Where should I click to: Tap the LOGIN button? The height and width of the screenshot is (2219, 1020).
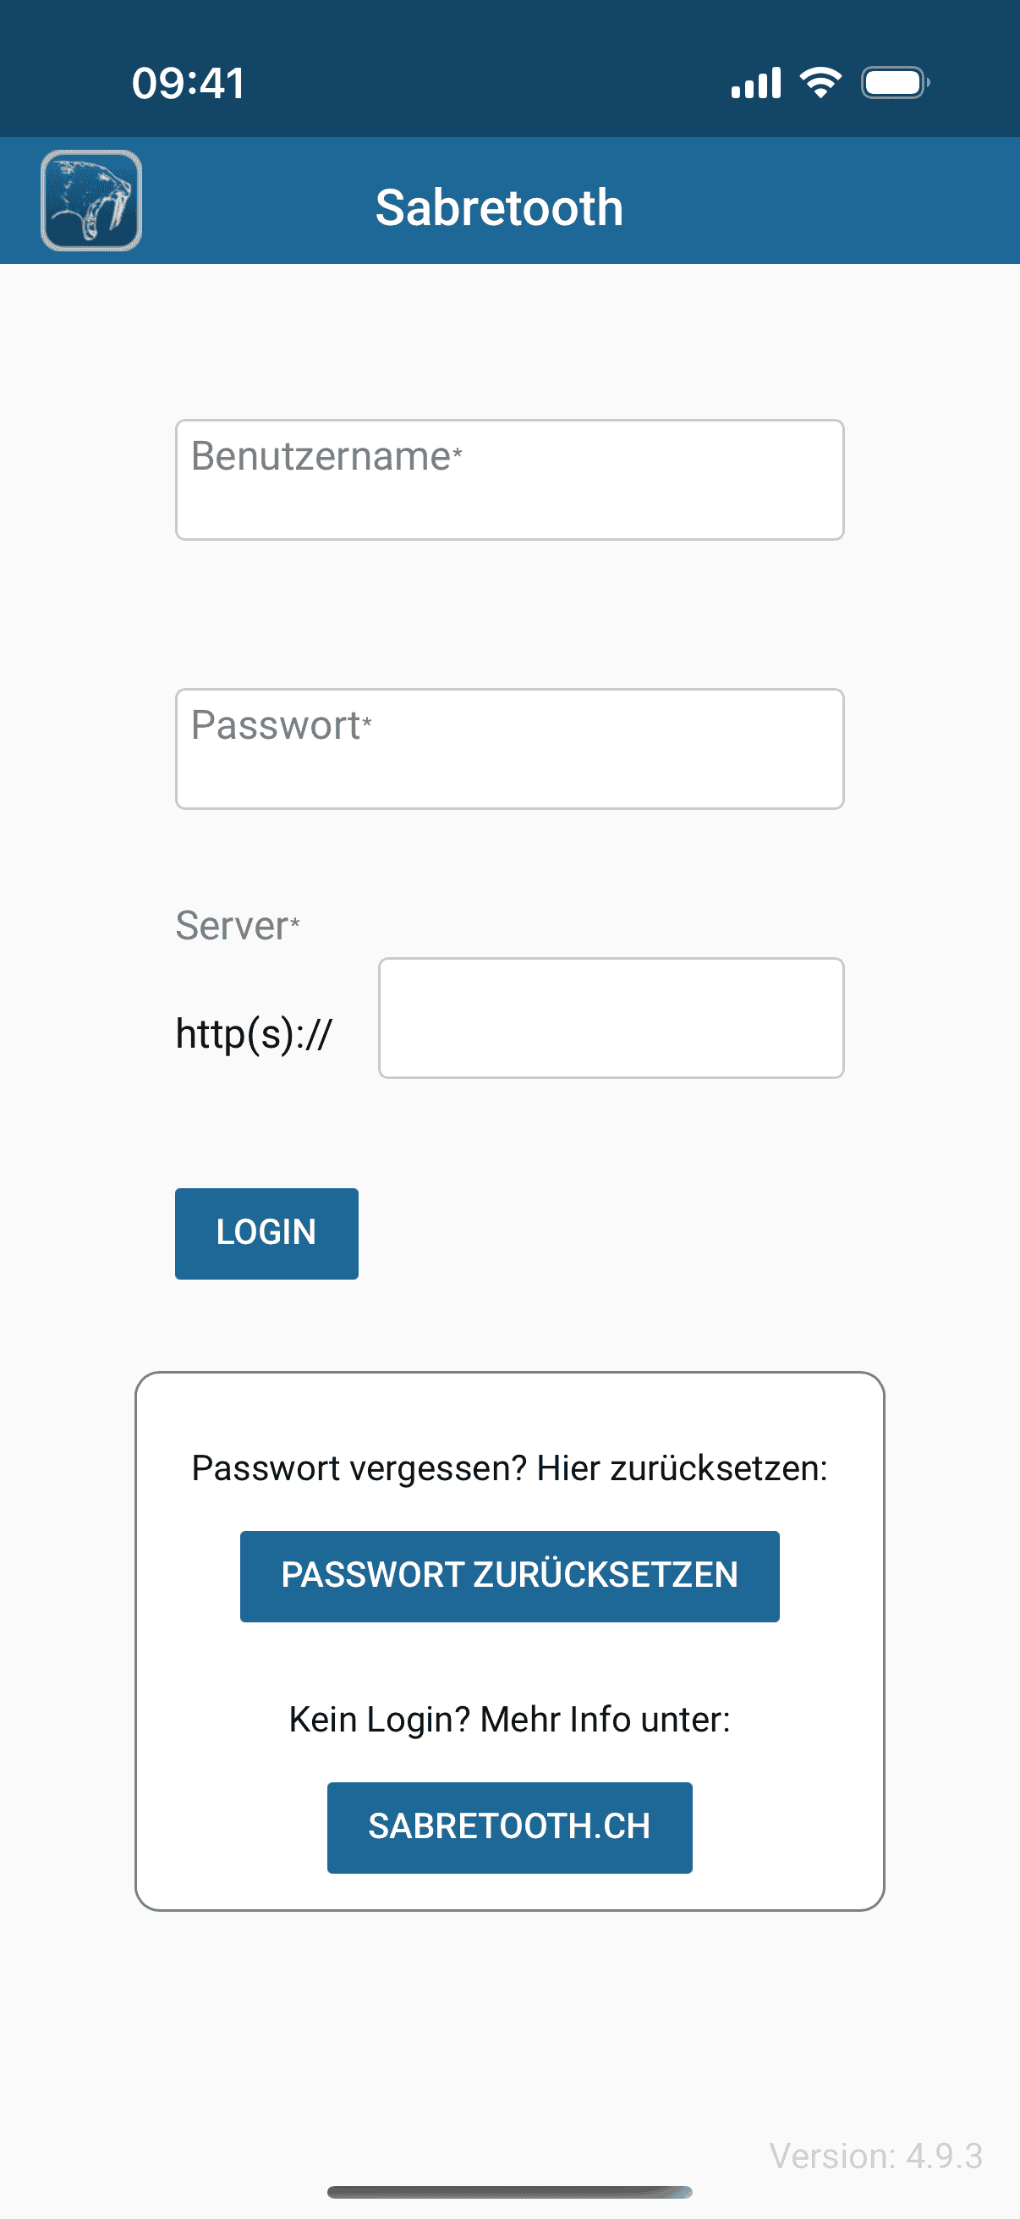[x=266, y=1233]
